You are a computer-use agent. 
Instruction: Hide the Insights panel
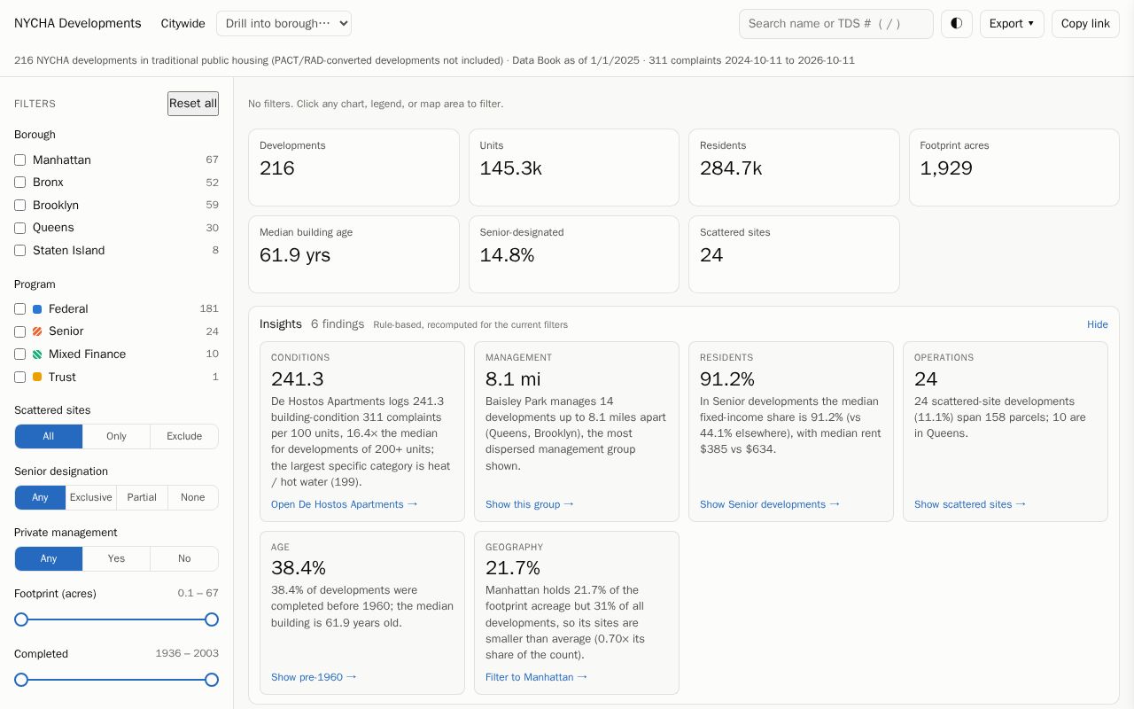(1098, 325)
